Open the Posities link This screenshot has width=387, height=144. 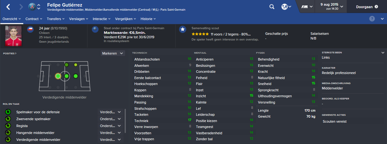[x=10, y=53]
